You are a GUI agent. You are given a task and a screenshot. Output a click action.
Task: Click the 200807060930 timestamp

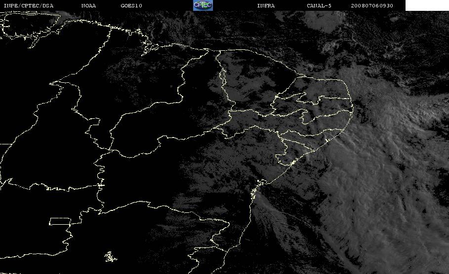pyautogui.click(x=372, y=5)
